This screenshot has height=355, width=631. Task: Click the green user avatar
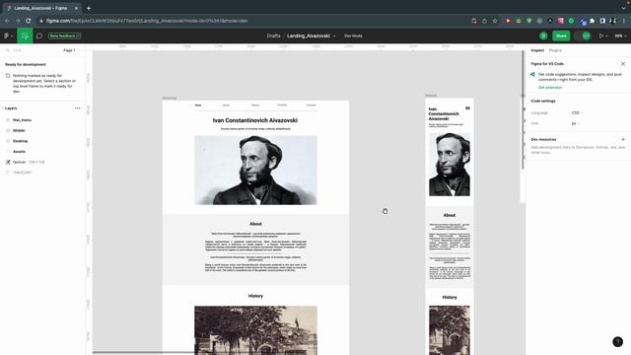(543, 35)
